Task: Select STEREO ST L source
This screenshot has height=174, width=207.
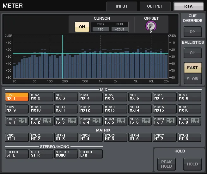Action: tap(17, 154)
